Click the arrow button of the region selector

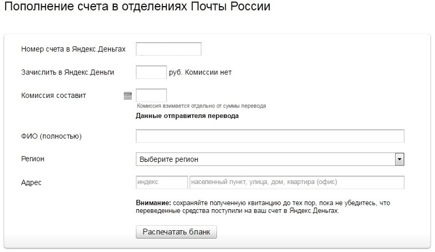click(x=399, y=160)
